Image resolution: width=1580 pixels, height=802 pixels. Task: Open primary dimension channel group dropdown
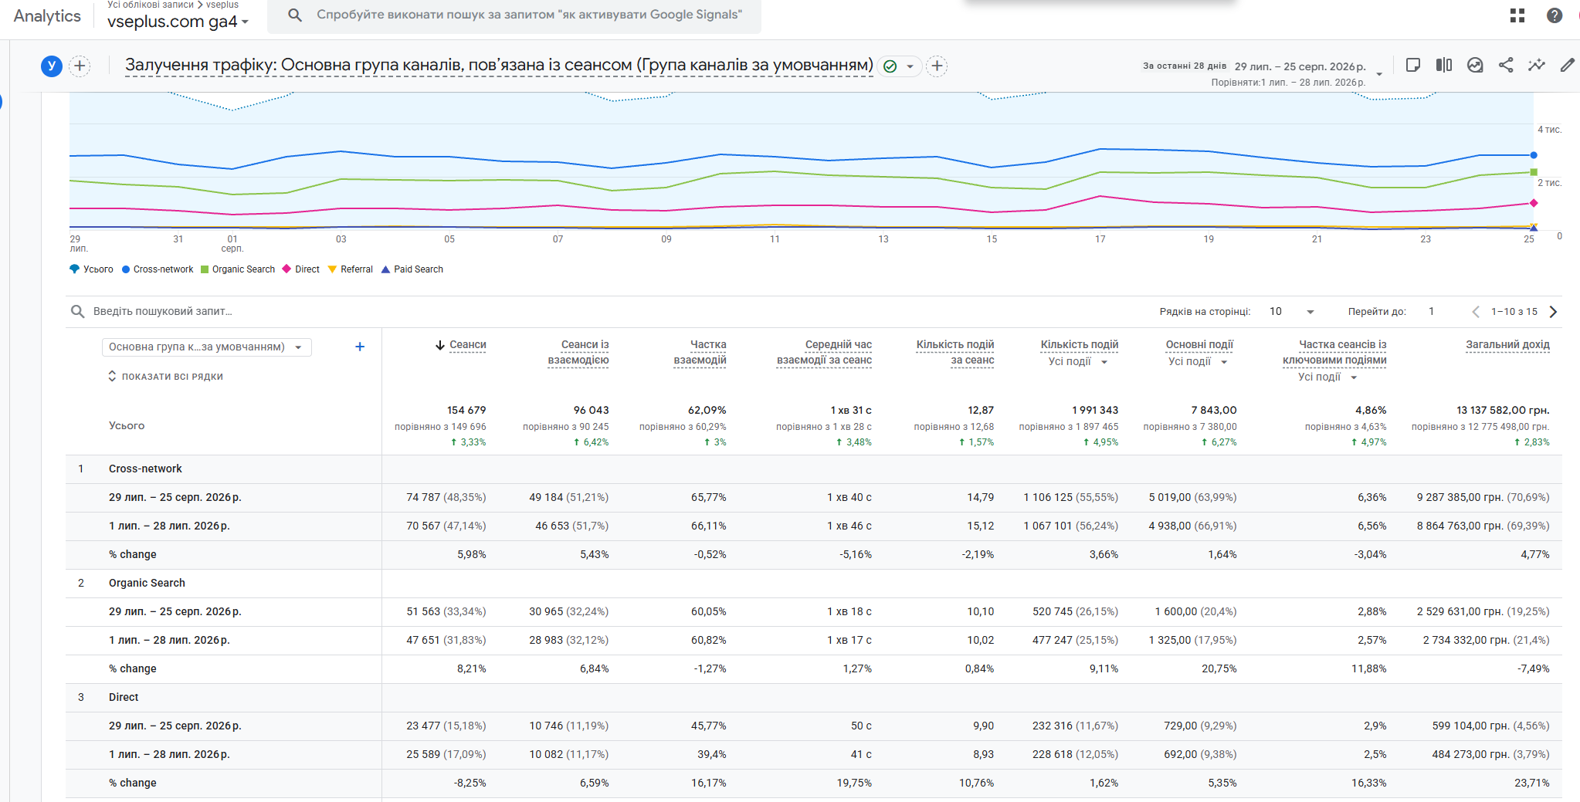[206, 347]
